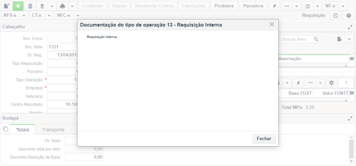
Task: Open the NFS-e dropdown arrow
Action: 24,15
